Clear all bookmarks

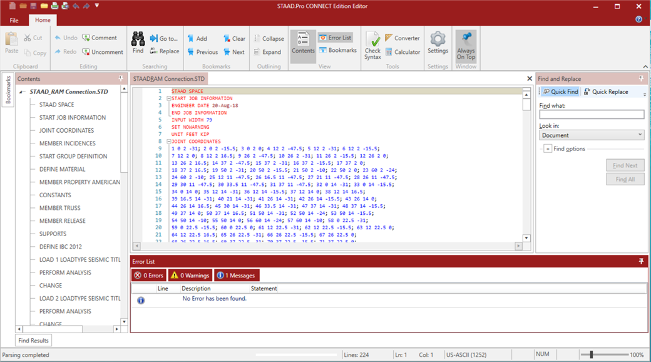click(234, 39)
